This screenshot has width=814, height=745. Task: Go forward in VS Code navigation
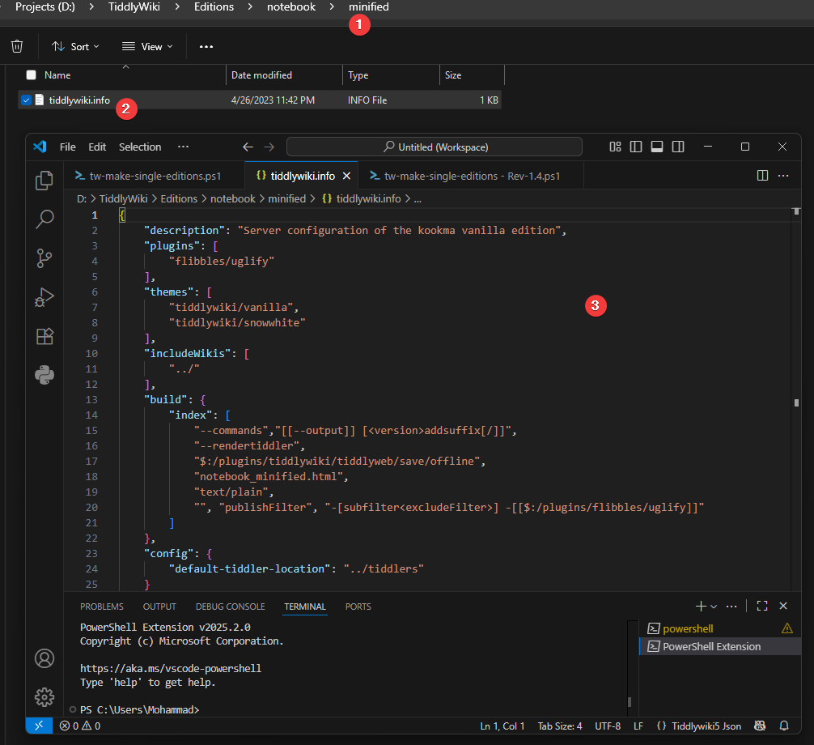click(x=269, y=147)
